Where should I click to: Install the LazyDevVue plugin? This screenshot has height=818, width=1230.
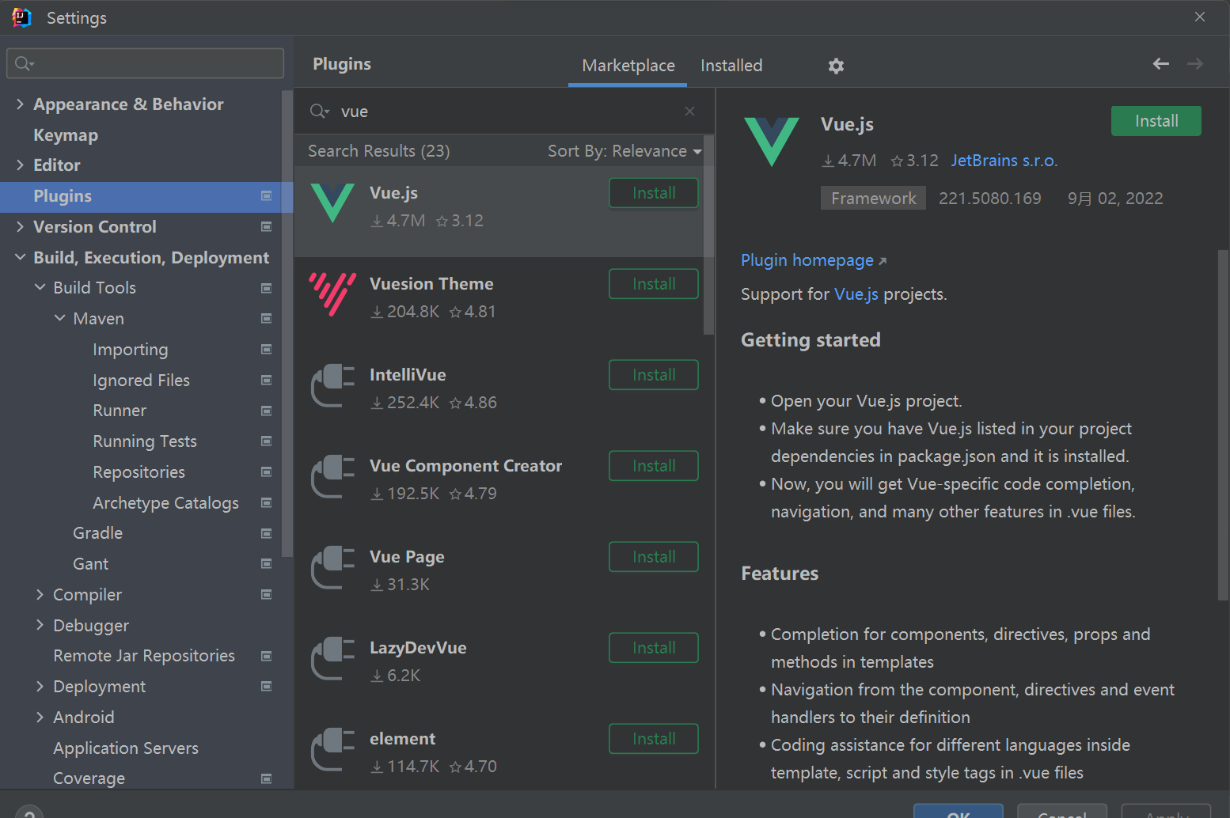[654, 648]
